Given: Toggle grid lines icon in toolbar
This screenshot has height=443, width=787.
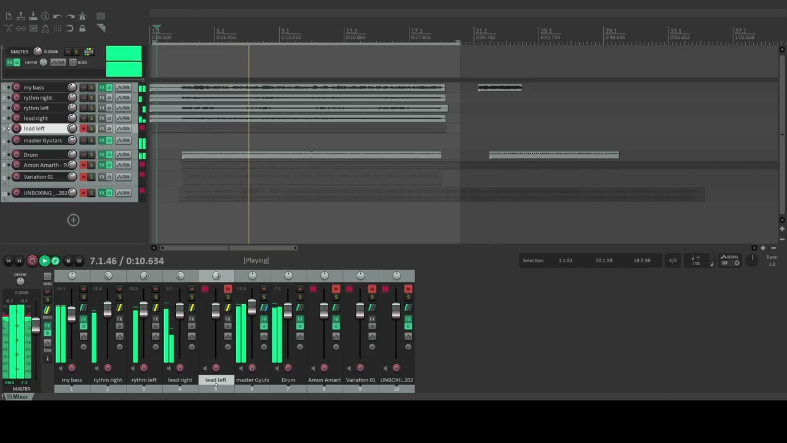Looking at the screenshot, I should point(58,28).
